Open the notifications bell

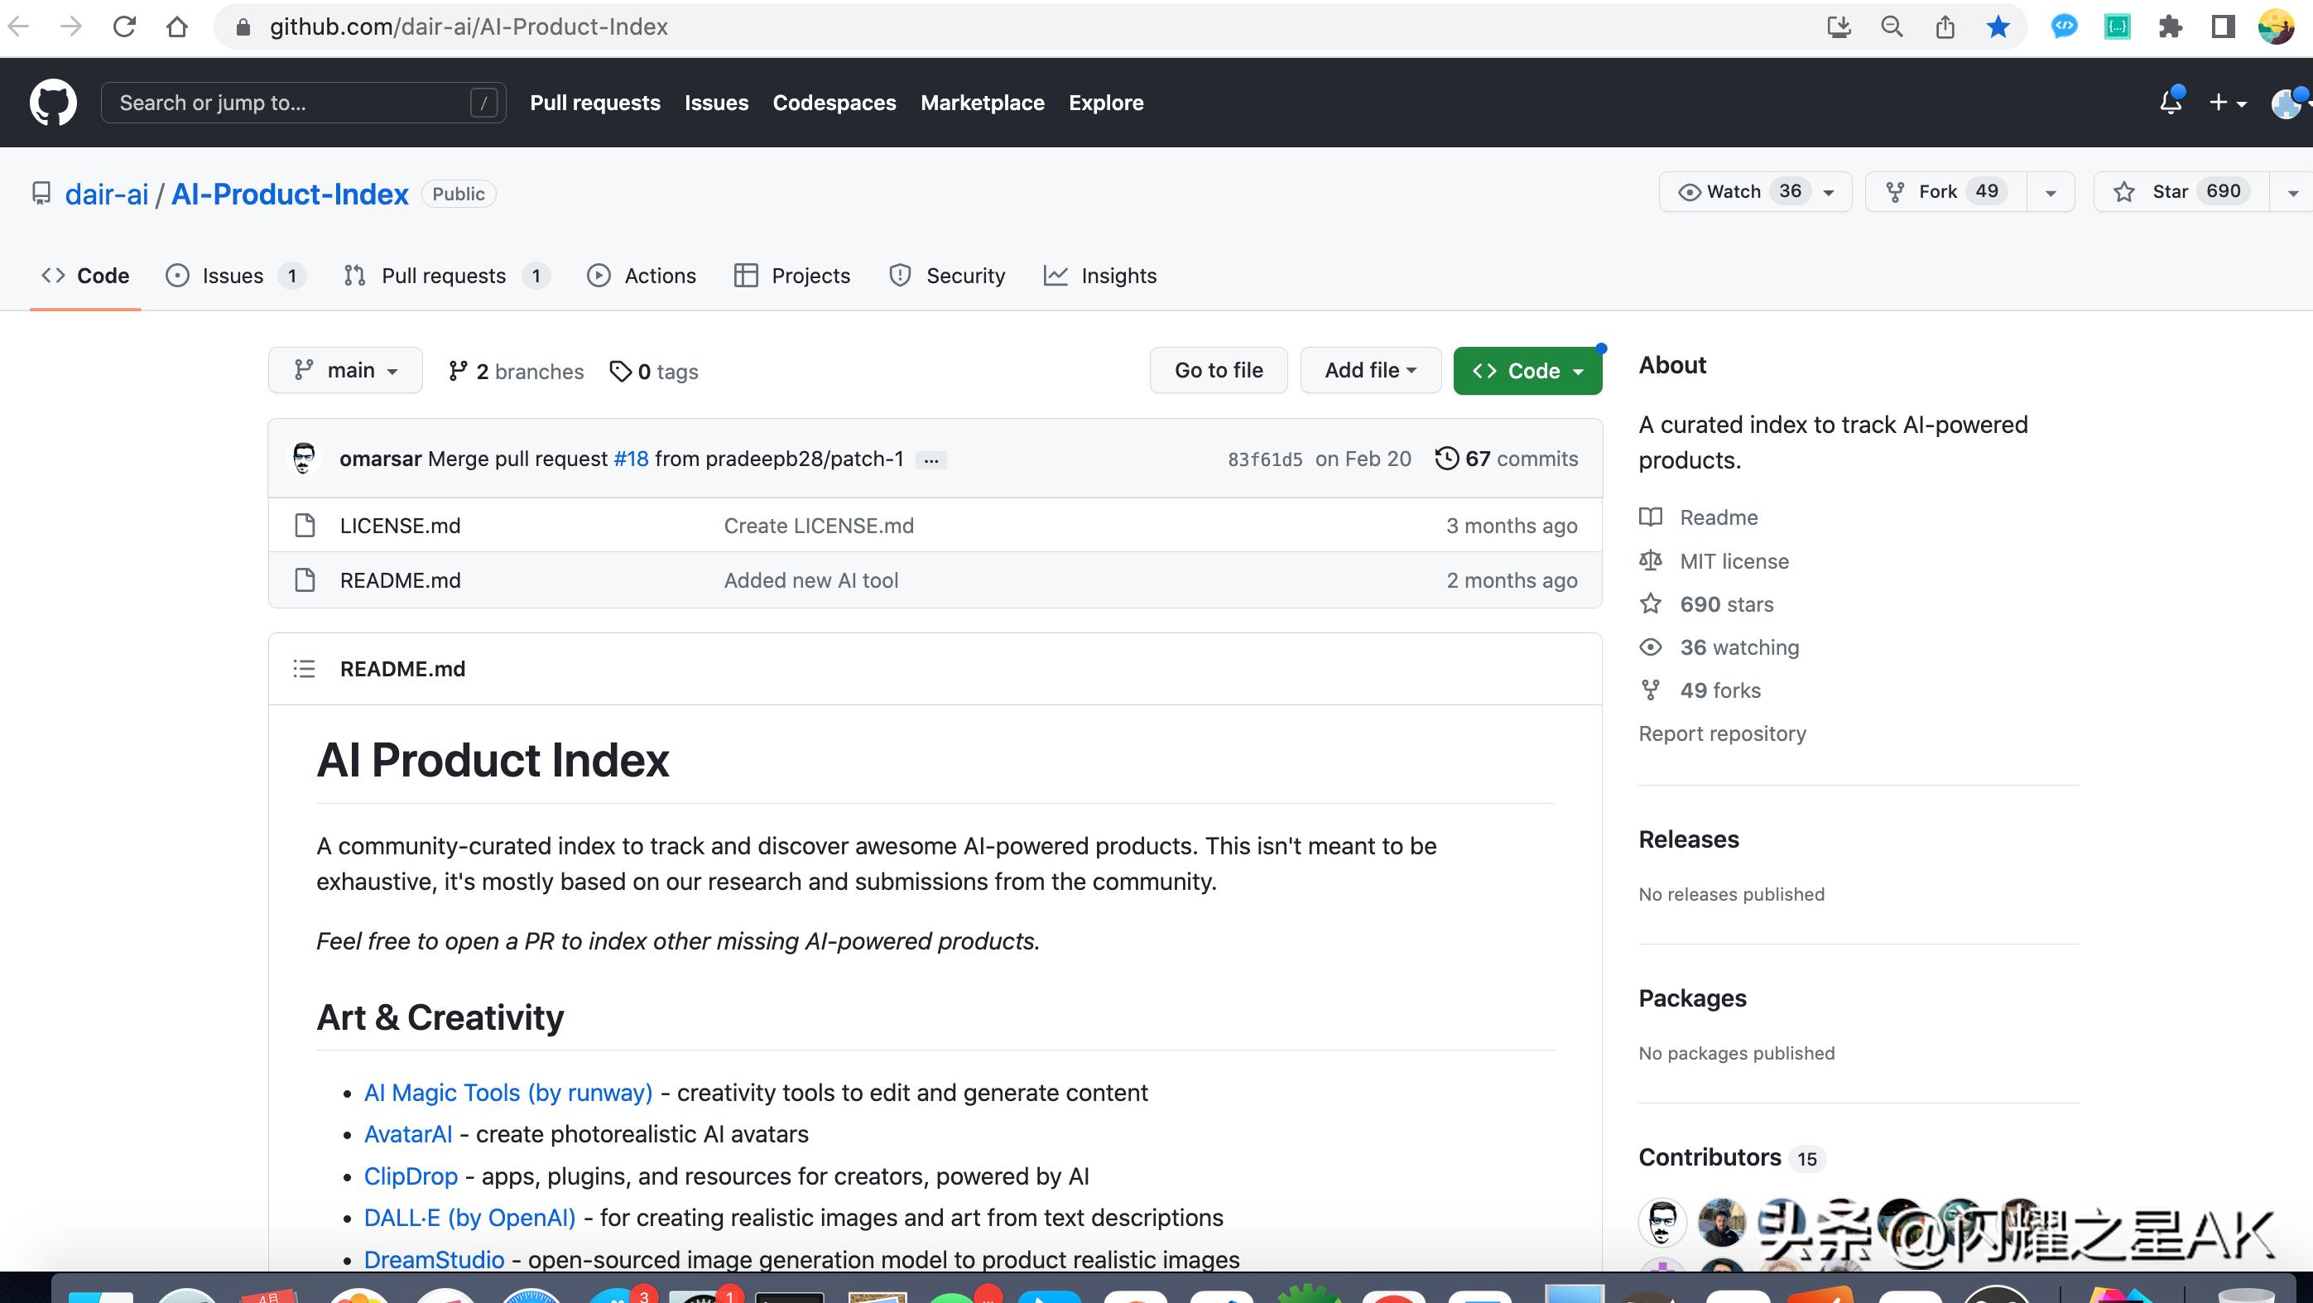[x=2171, y=103]
